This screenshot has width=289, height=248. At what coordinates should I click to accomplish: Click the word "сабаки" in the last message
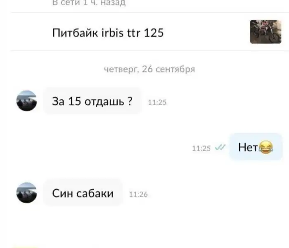coord(95,194)
